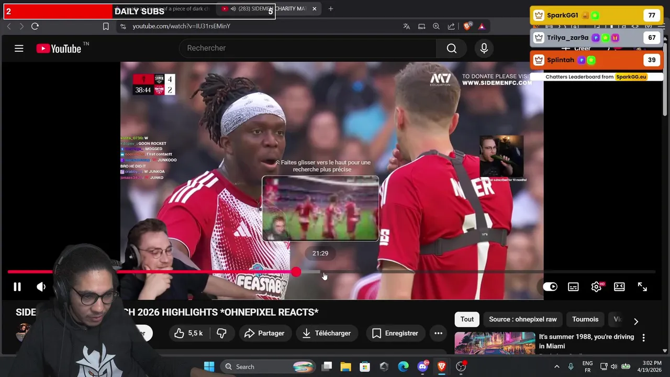Toggle subtitles with the captions icon
The image size is (670, 377).
tap(573, 286)
